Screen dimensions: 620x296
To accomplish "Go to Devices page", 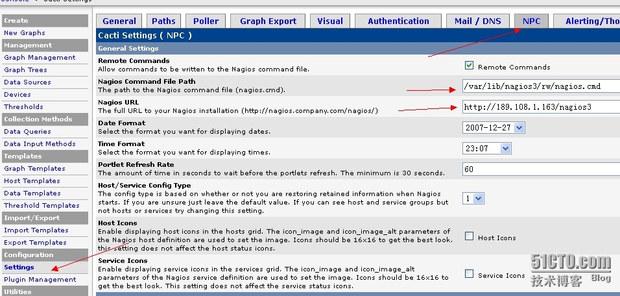I will 18,95.
